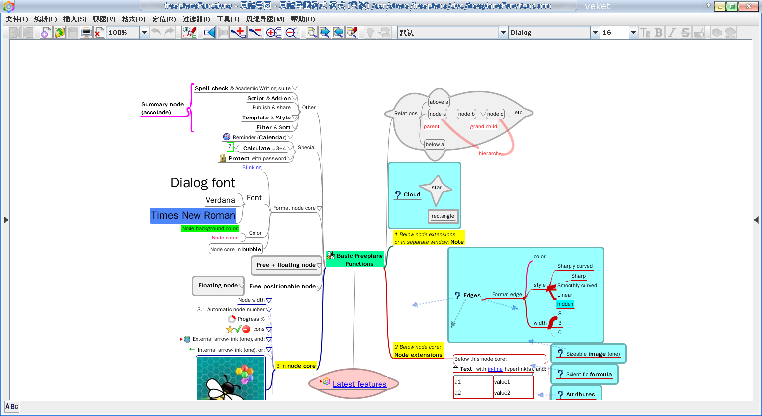
Task: Show the left side panel arrow
Action: (x=6, y=220)
